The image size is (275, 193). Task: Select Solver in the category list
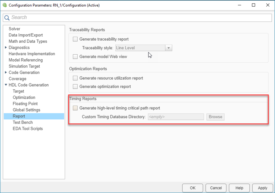pos(14,29)
